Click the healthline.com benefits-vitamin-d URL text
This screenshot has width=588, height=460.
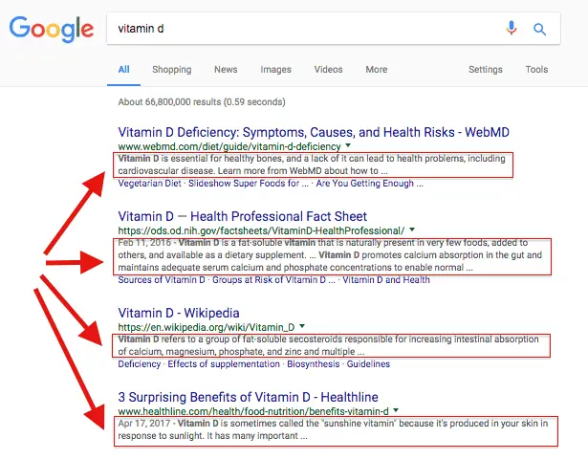[x=253, y=411]
